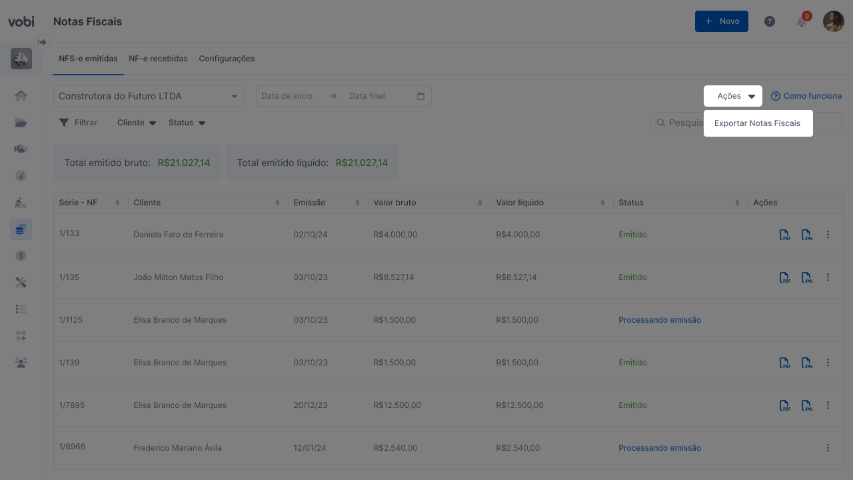Open more options for invoice 1/8966
853x480 pixels.
(828, 448)
